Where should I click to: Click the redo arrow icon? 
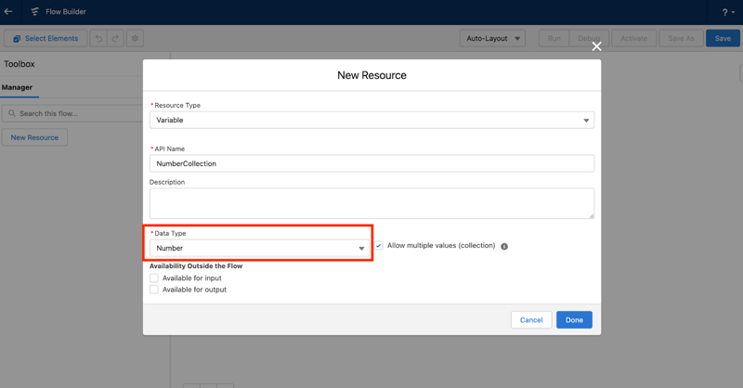coord(115,39)
